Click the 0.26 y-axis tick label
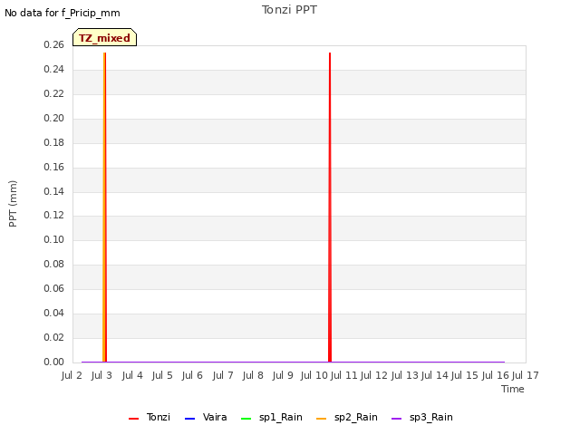580x435 pixels. (53, 44)
